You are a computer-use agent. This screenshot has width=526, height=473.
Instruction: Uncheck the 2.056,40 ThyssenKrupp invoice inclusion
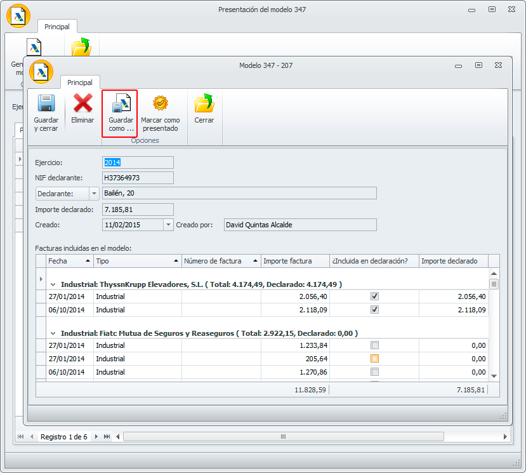point(374,296)
